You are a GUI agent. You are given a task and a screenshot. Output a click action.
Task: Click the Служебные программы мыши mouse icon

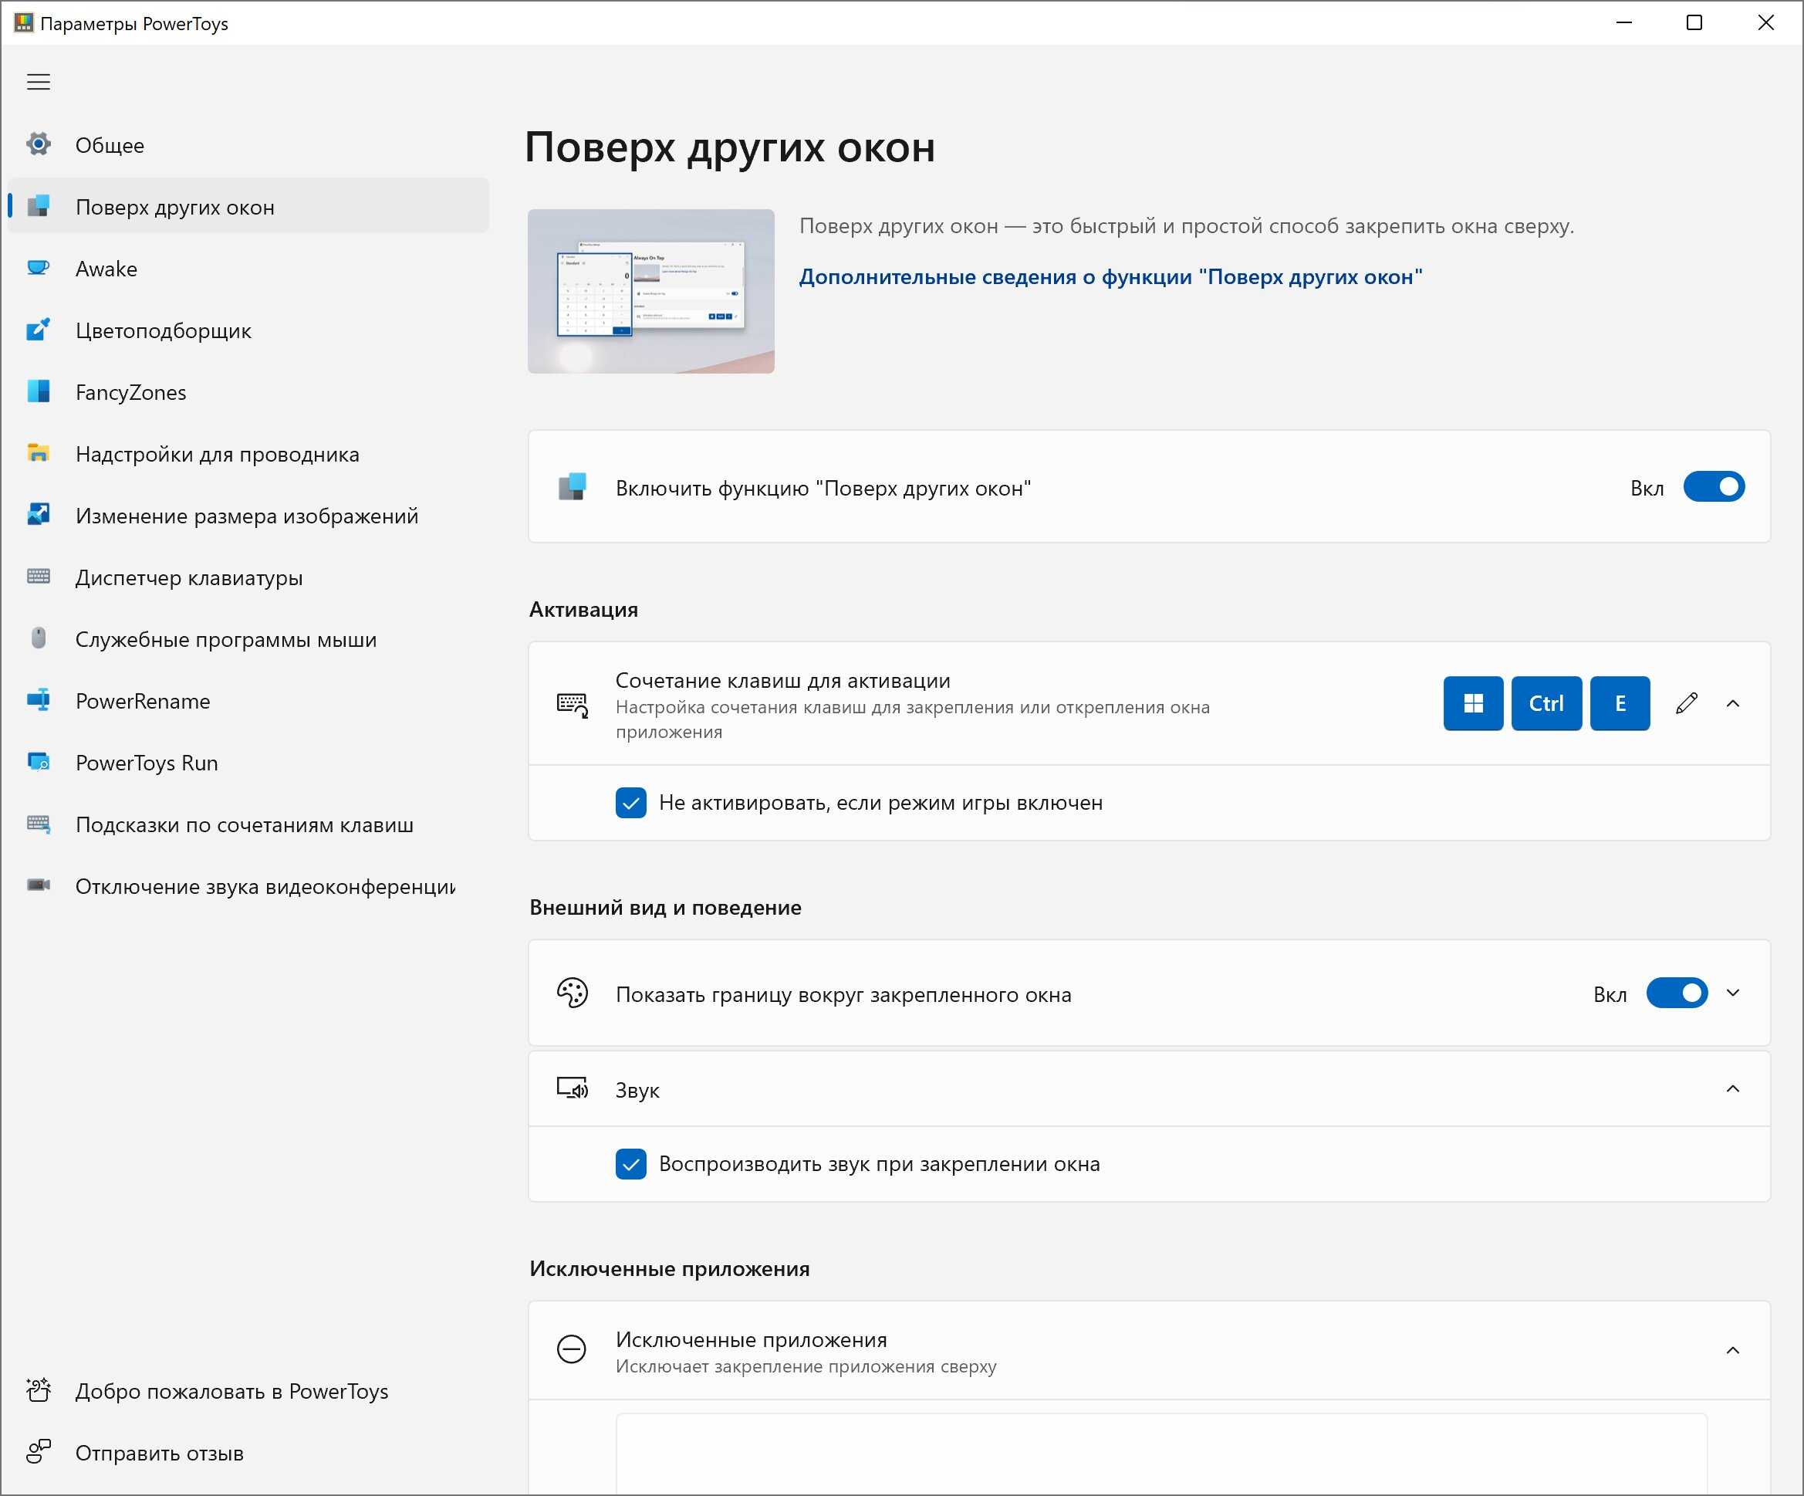pyautogui.click(x=39, y=638)
